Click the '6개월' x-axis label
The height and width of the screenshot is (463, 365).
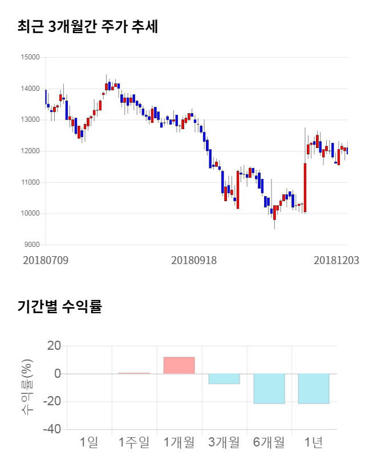pyautogui.click(x=269, y=442)
